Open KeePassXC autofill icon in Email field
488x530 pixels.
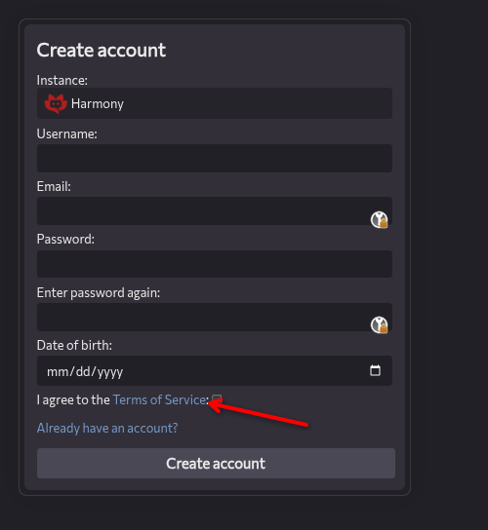(380, 220)
